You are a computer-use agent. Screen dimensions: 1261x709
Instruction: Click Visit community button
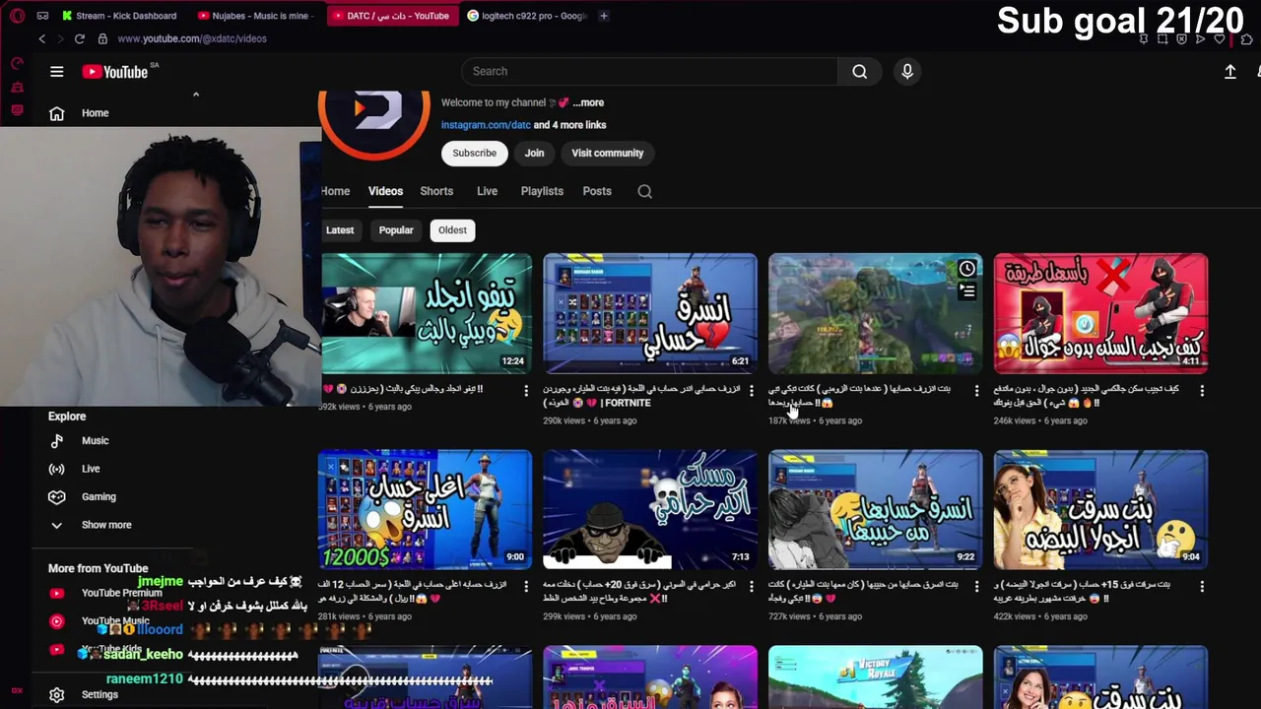pos(607,153)
